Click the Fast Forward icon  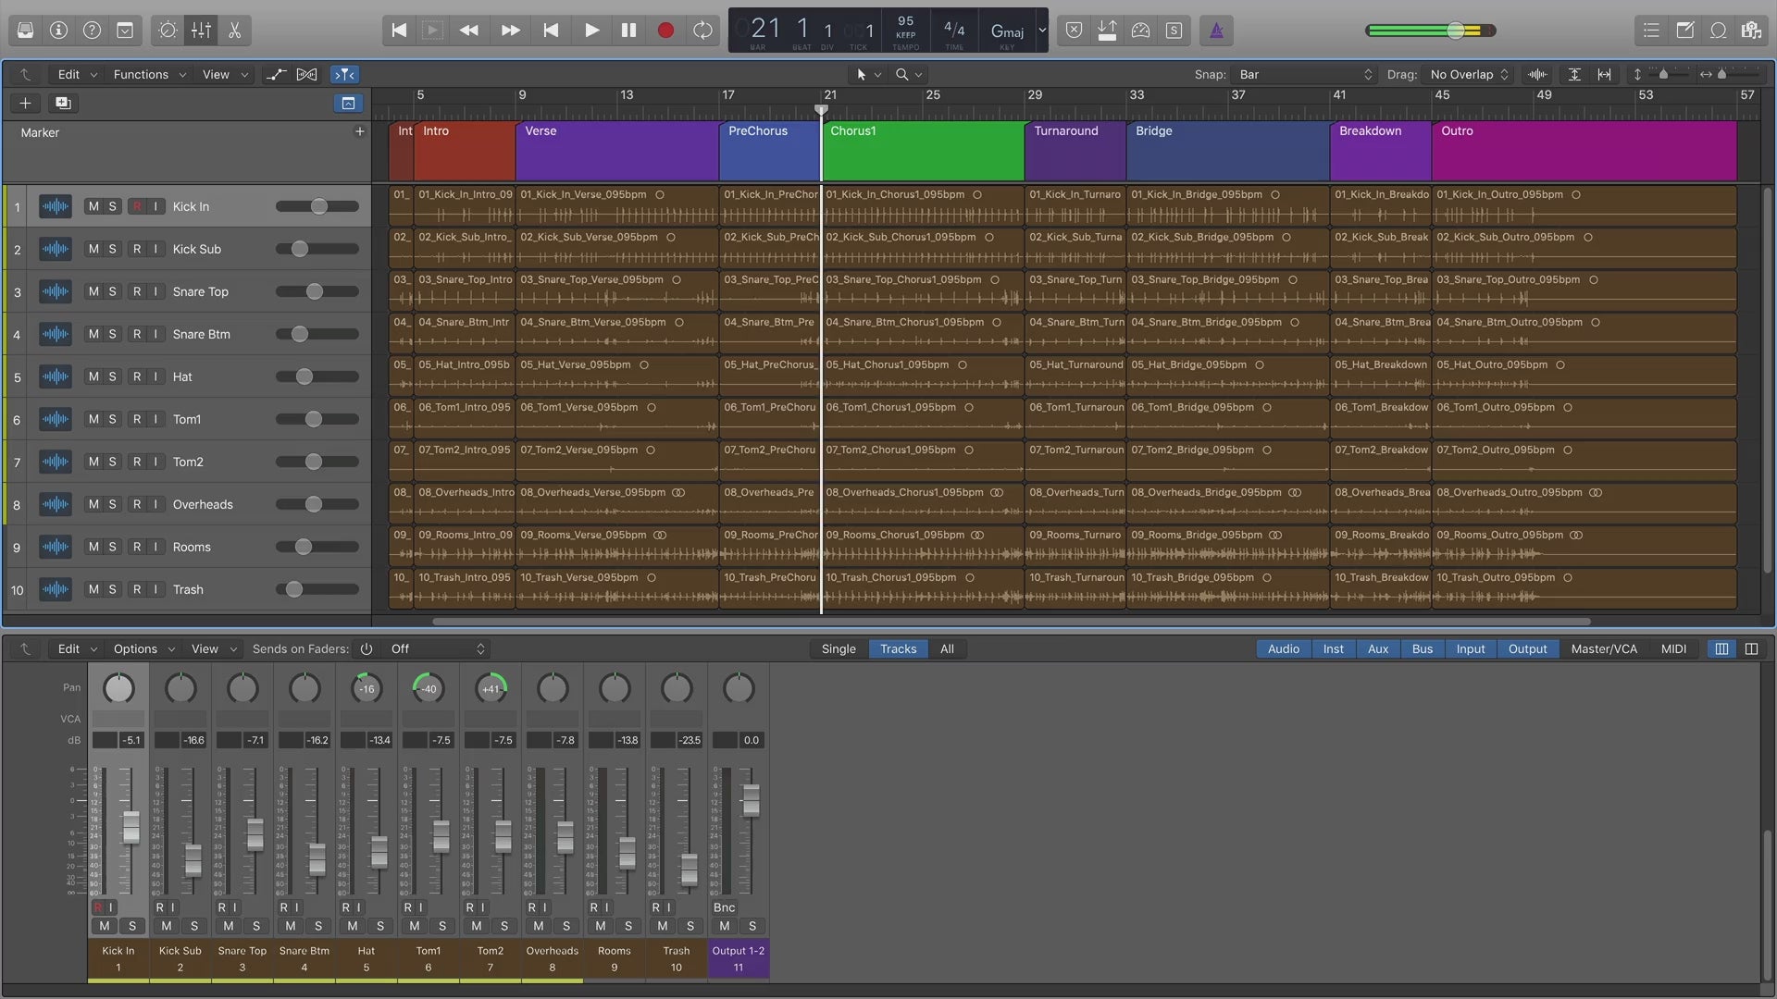(512, 30)
